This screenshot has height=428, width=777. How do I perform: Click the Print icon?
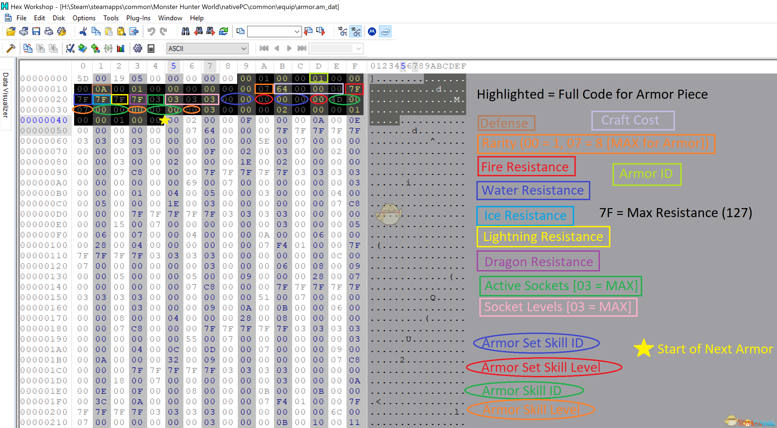[x=49, y=31]
